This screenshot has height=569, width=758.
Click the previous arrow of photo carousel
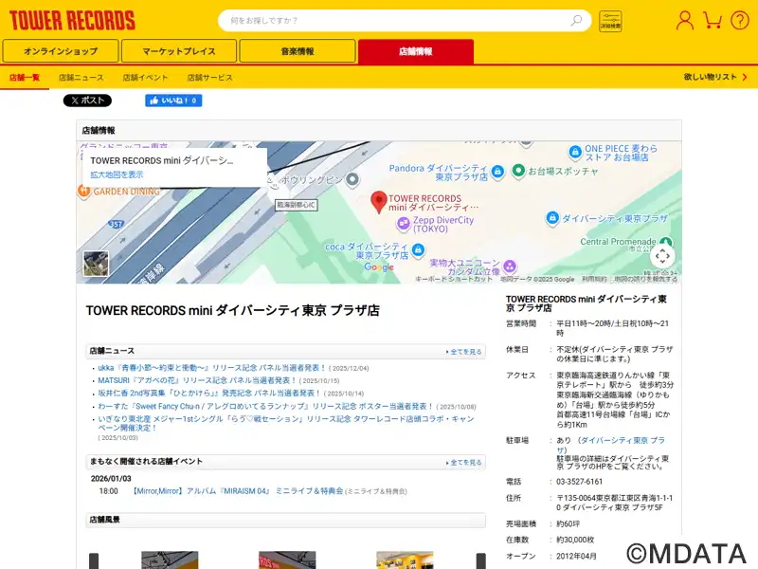point(94,561)
